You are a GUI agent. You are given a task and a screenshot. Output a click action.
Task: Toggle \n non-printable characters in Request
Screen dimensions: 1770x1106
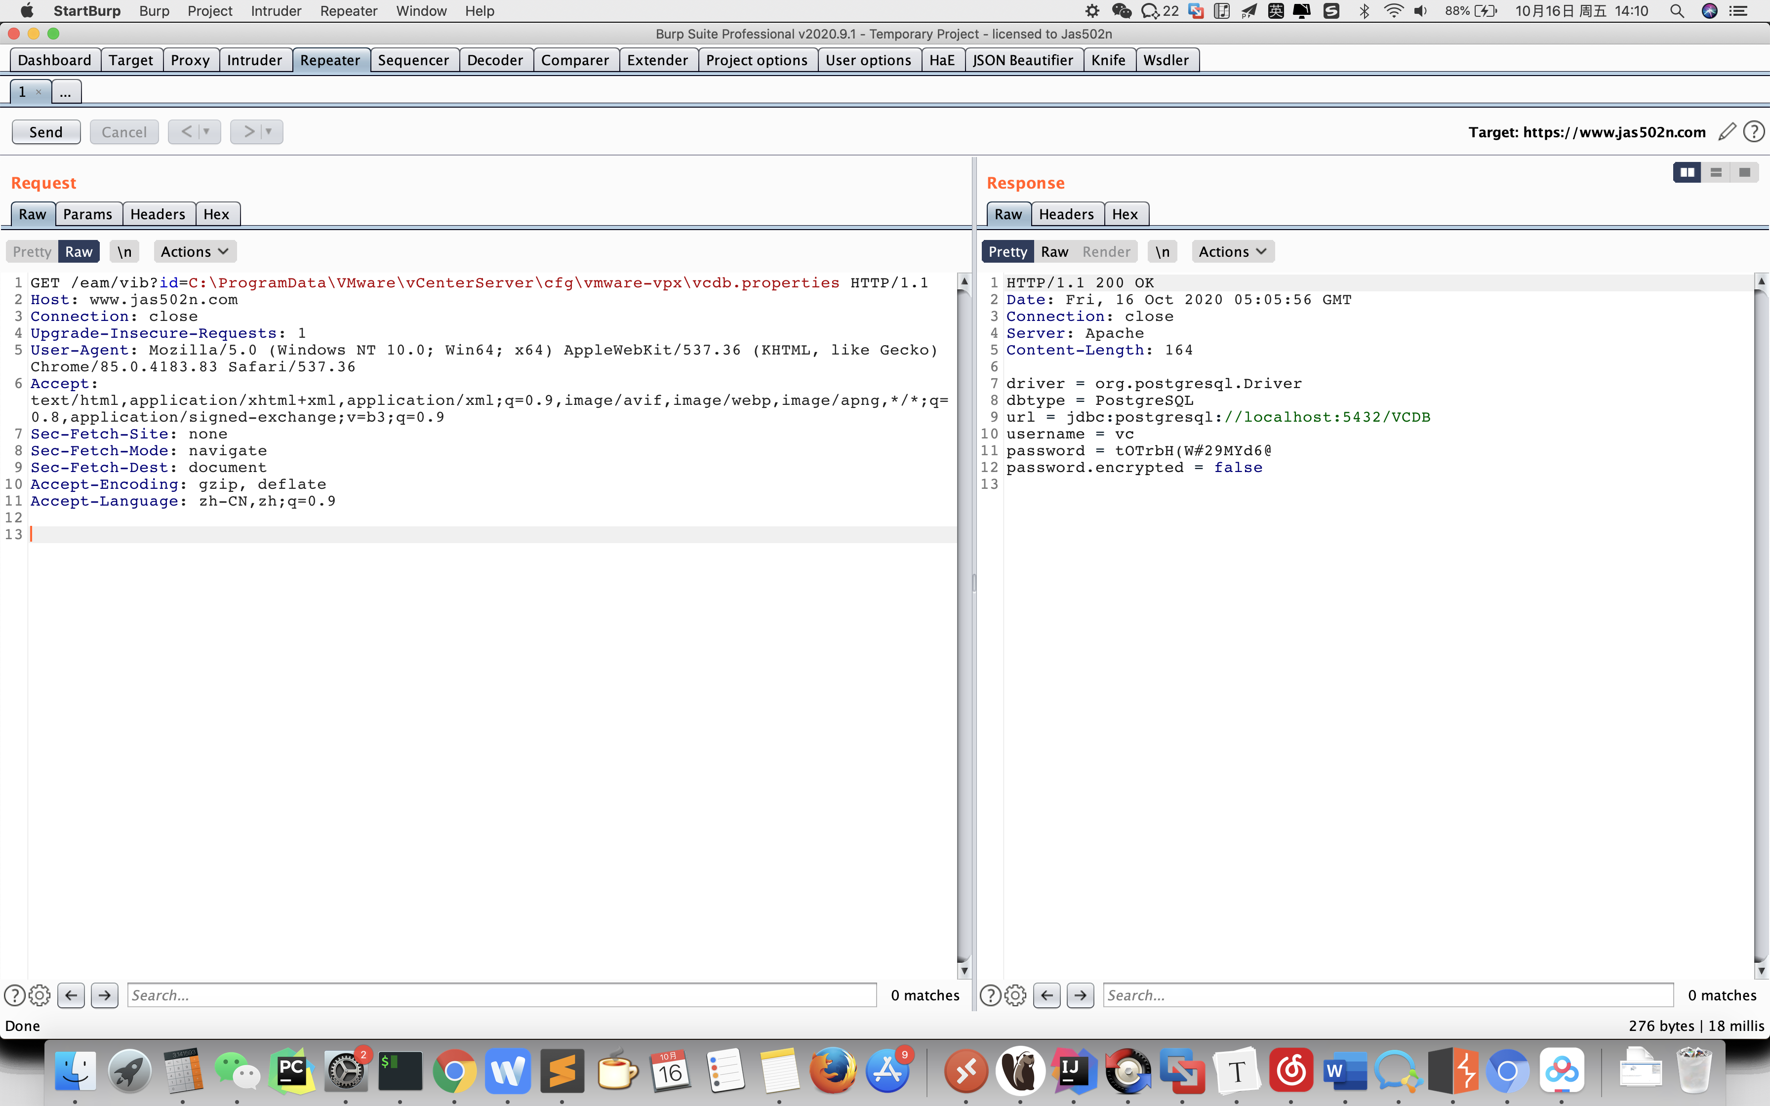click(x=124, y=252)
